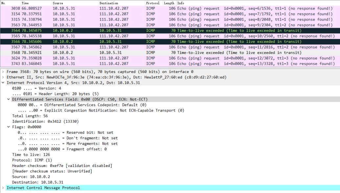Viewport: 340px width, 193px height.
Task: Click the Destination column header
Action: pos(122,3)
